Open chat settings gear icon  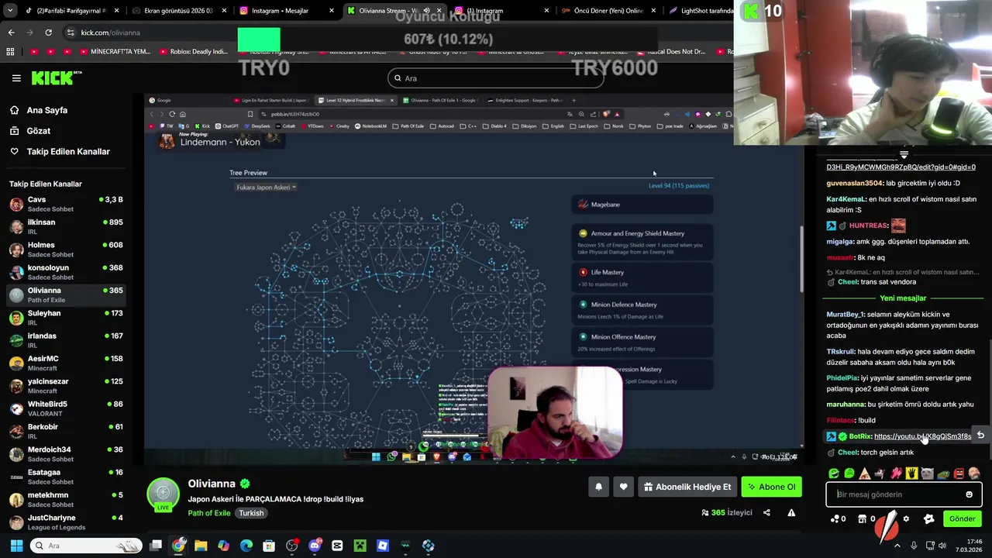906,518
